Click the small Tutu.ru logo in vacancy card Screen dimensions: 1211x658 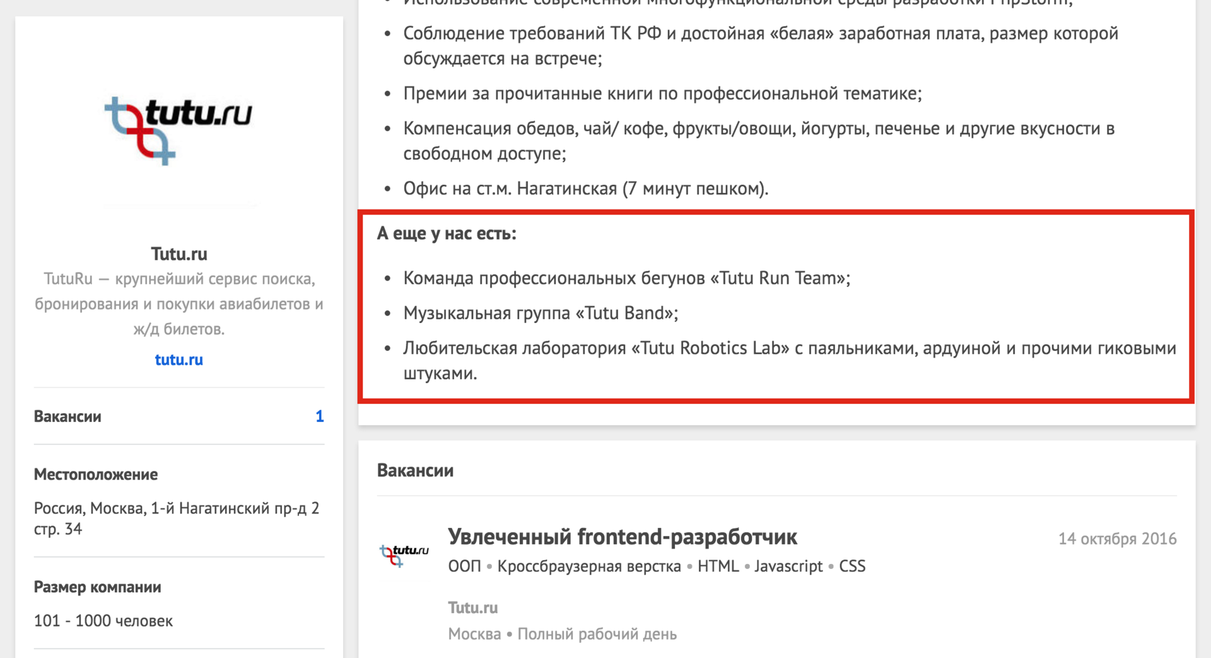tap(404, 555)
